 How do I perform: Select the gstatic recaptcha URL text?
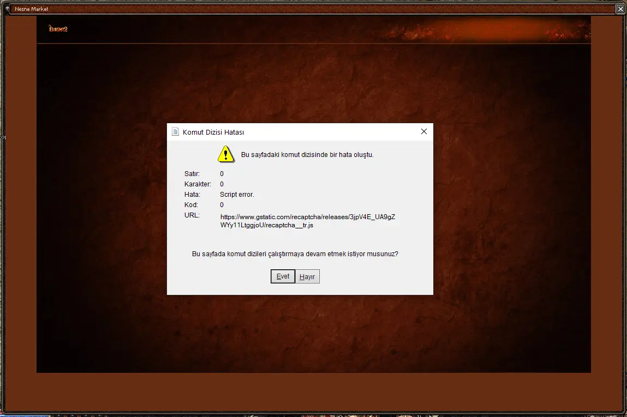(x=308, y=221)
